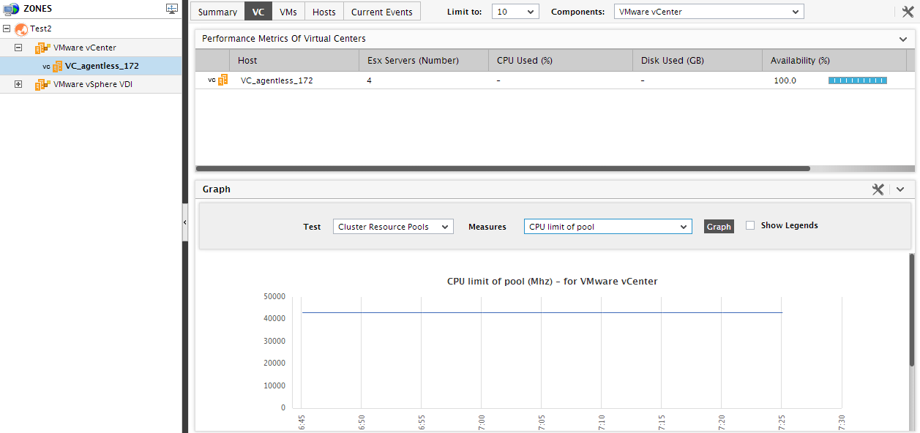Expand the VMware vSphere VDI node

(x=18, y=84)
